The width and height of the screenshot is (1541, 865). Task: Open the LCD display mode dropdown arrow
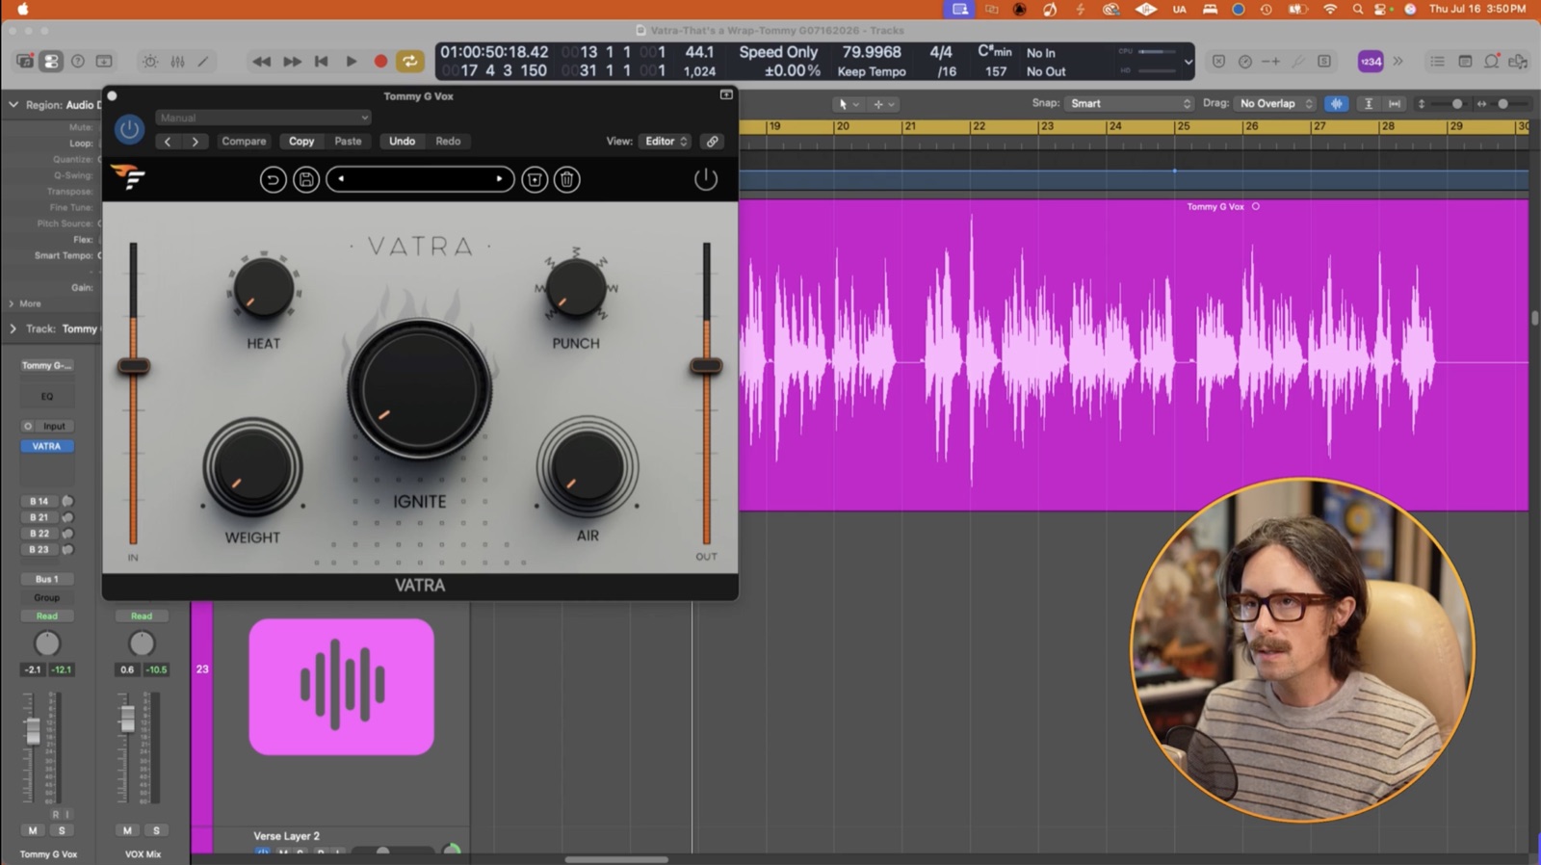pos(1188,62)
